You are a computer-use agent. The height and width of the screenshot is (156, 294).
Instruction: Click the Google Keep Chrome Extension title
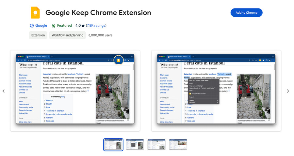pyautogui.click(x=98, y=13)
